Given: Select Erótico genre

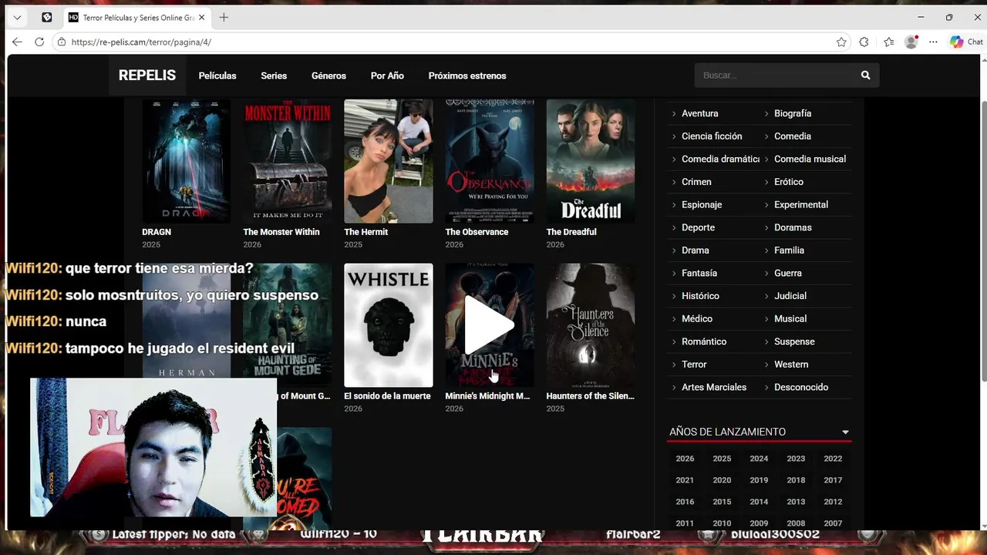Looking at the screenshot, I should click(789, 182).
